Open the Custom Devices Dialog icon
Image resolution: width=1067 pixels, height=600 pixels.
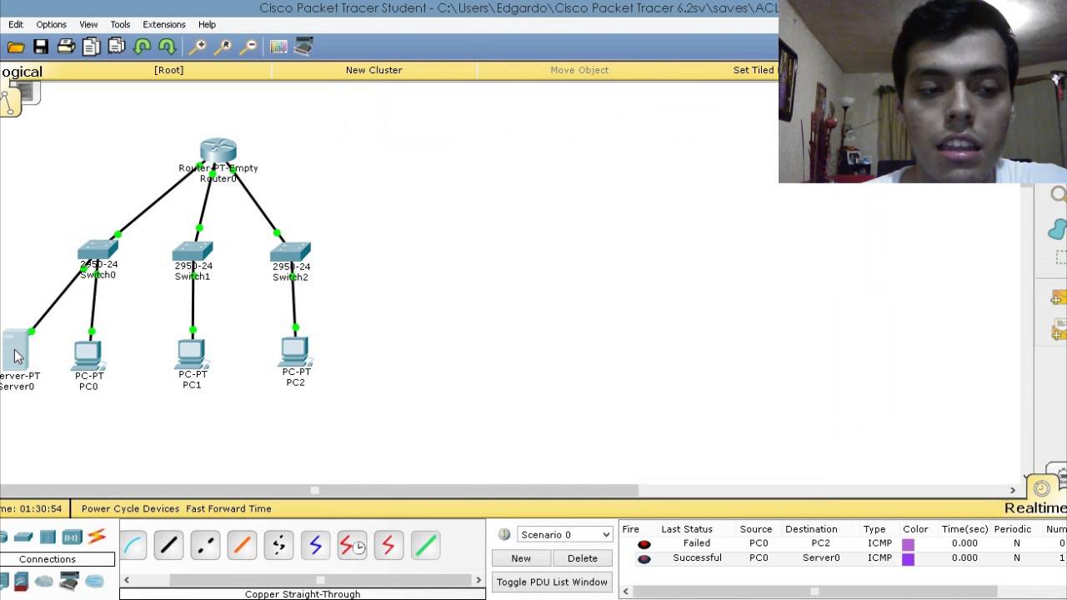(303, 47)
